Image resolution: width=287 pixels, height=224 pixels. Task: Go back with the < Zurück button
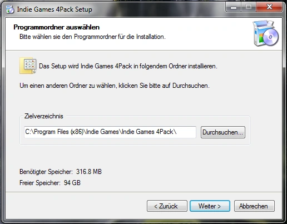click(167, 206)
